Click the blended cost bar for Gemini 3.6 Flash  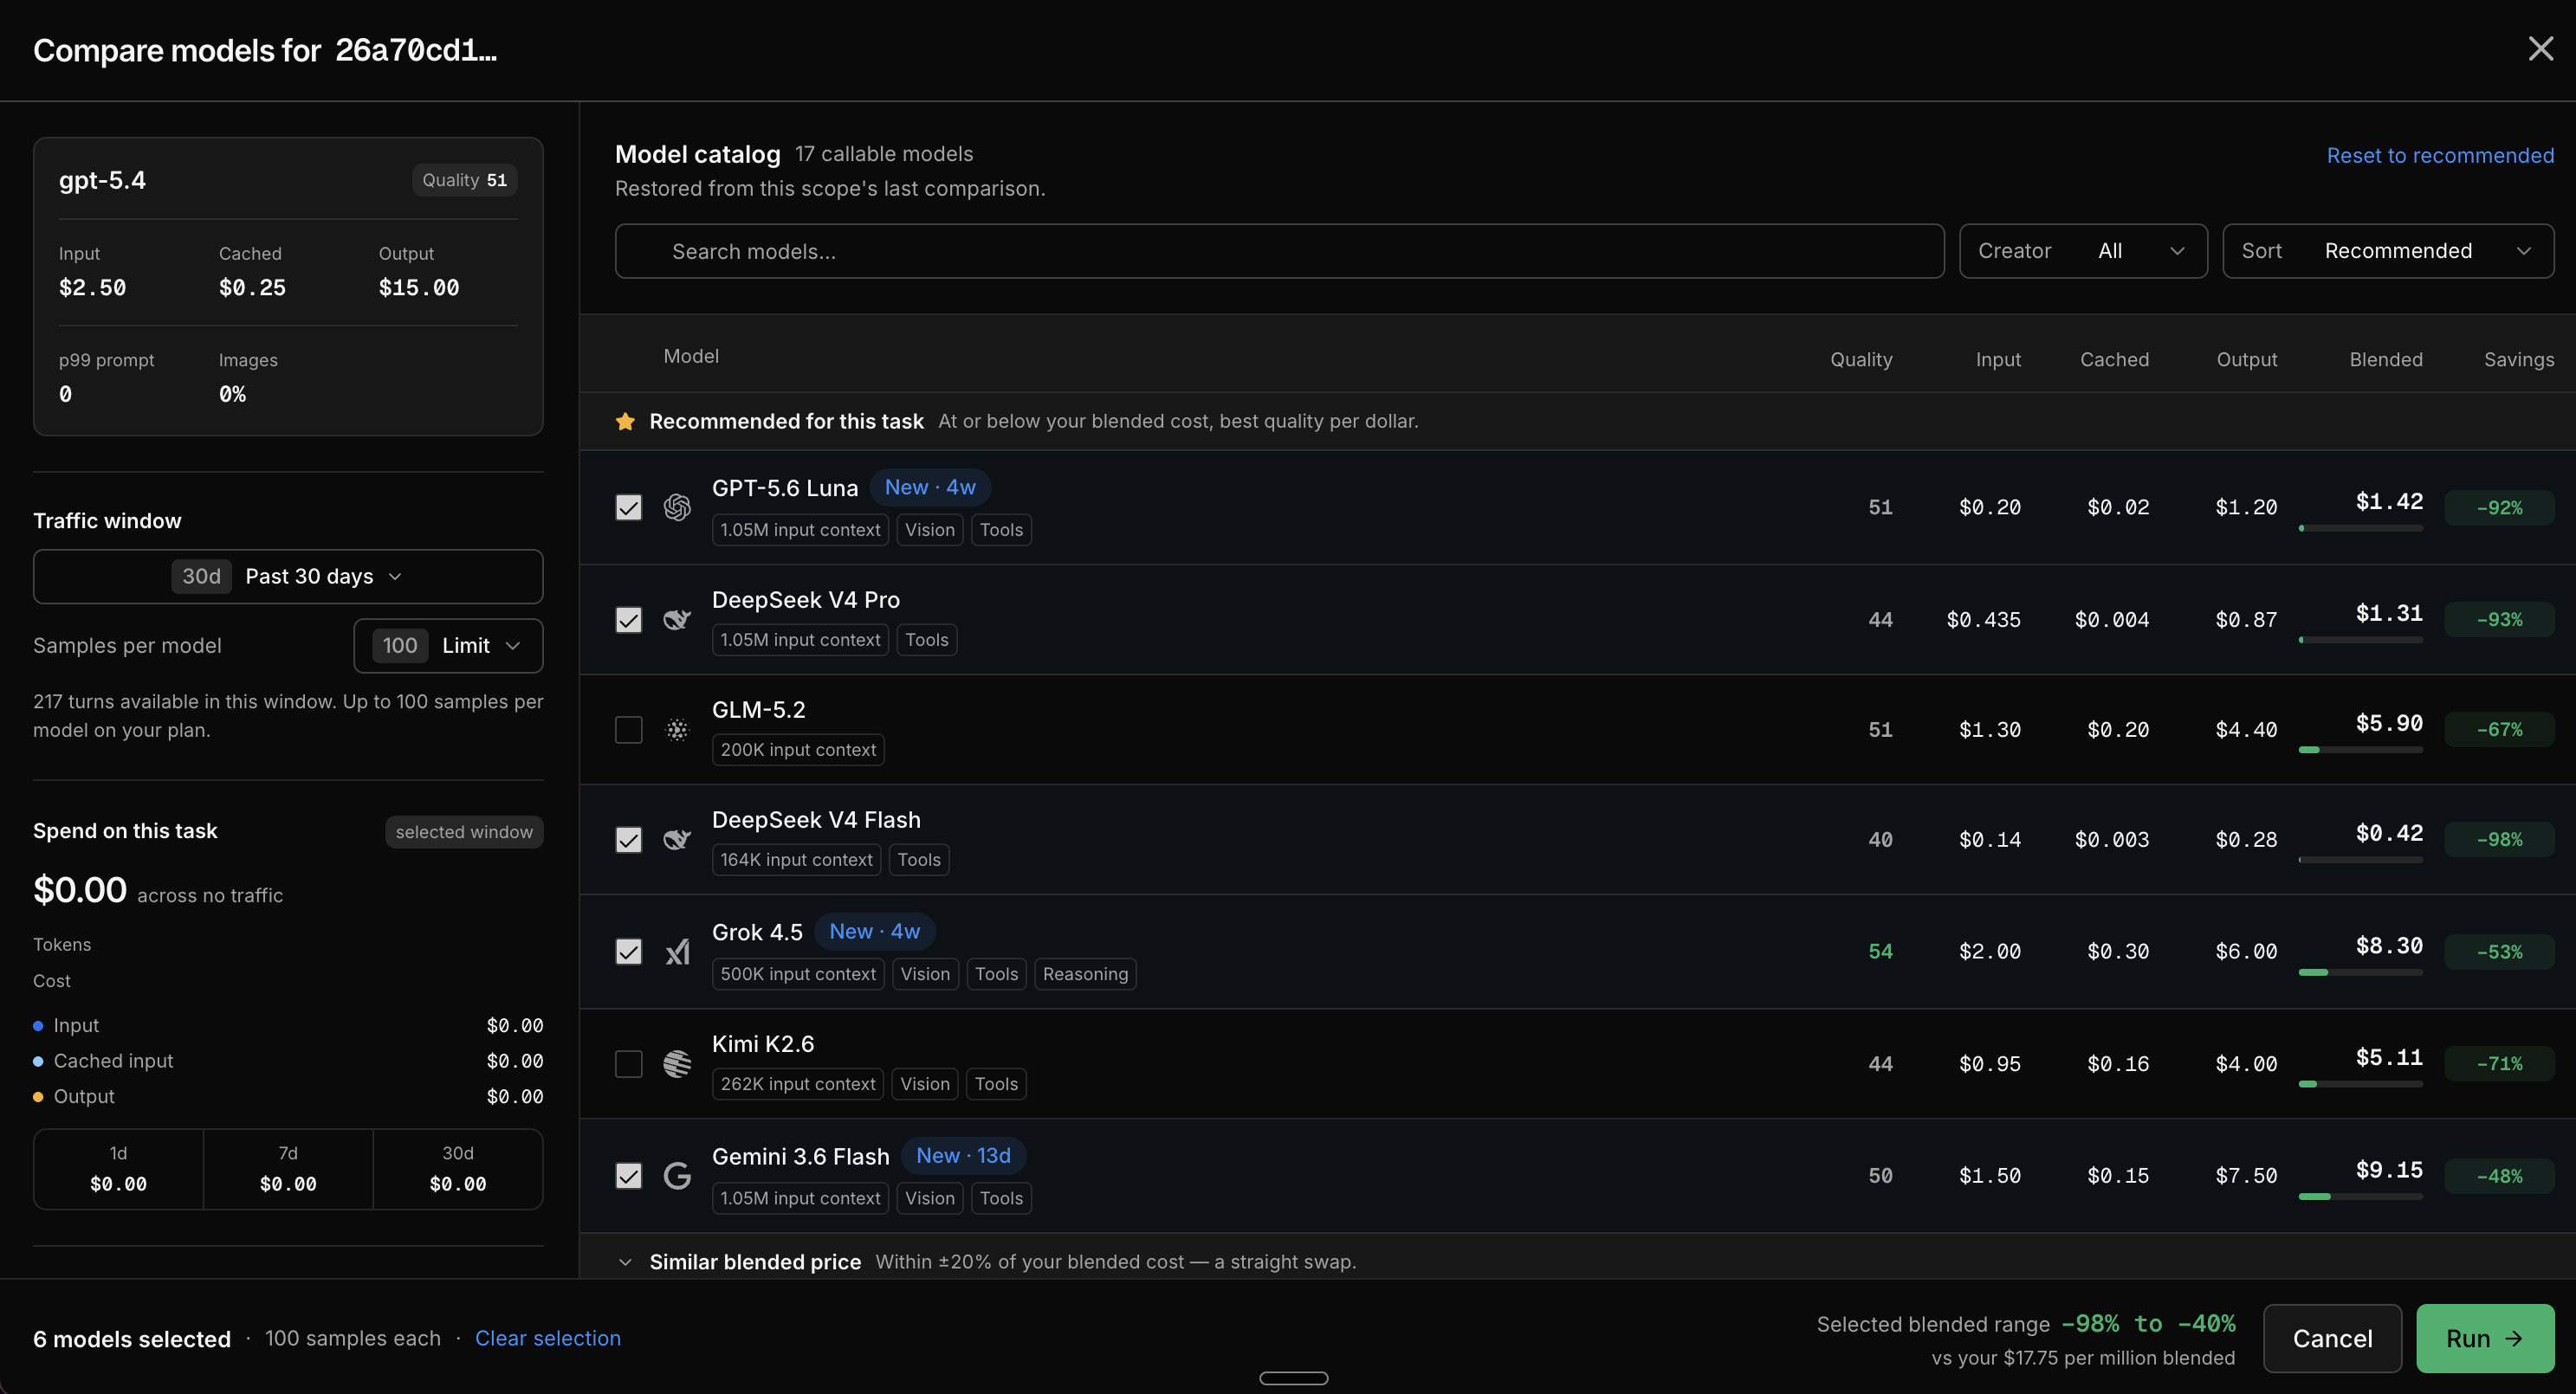tap(2360, 1196)
